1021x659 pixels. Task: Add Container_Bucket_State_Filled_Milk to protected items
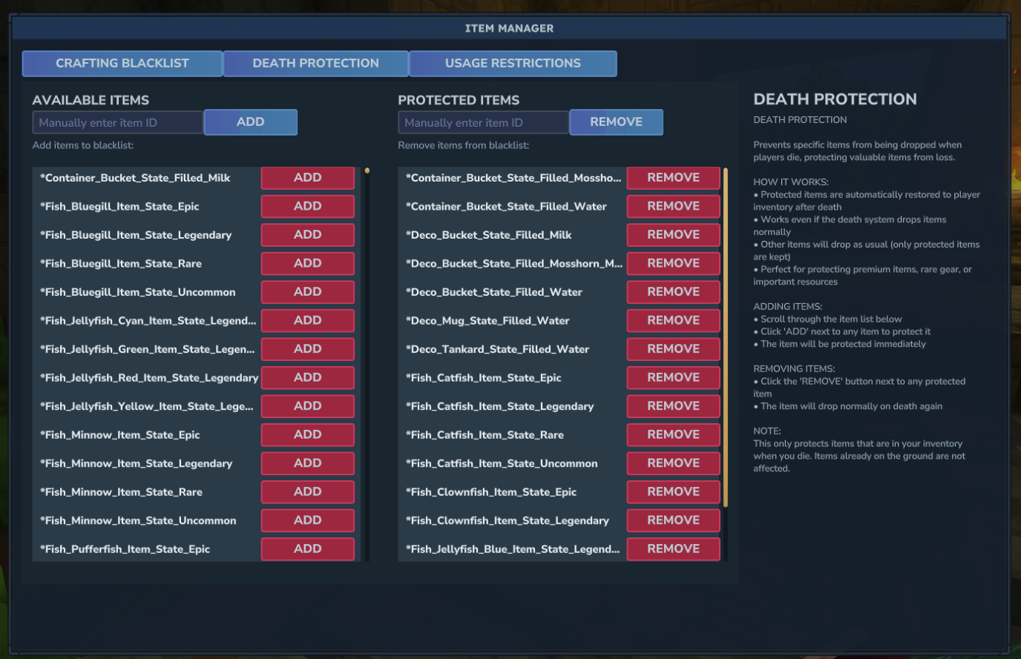(x=307, y=178)
